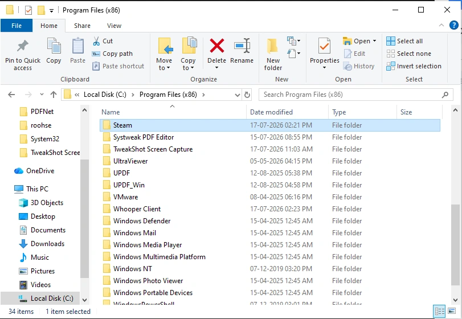Switch to details view in status bar
This screenshot has height=319, width=462.
pos(439,311)
